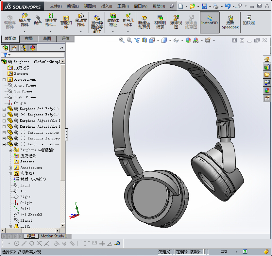Open the dropdown arrow under 插入零部件

(25, 31)
